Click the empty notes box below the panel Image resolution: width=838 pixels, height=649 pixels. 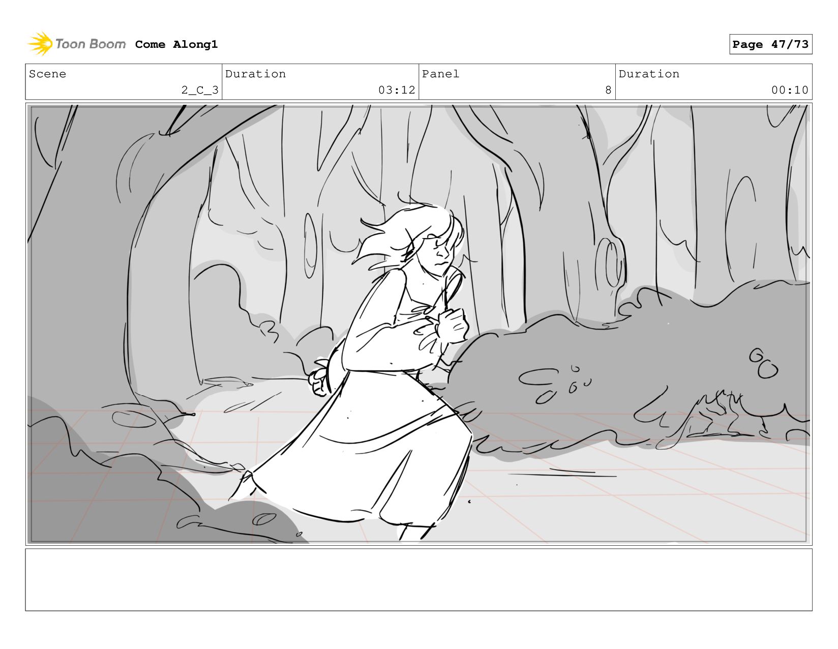click(418, 579)
